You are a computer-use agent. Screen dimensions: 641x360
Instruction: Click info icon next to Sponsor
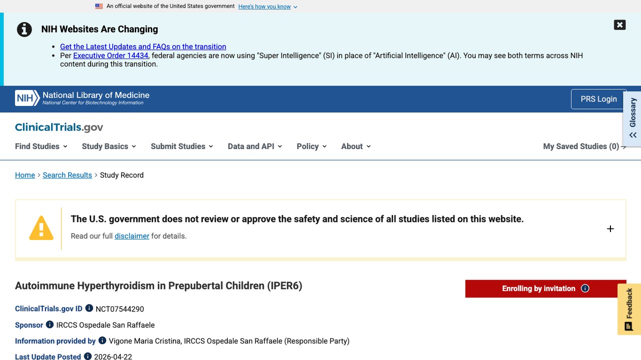[50, 324]
